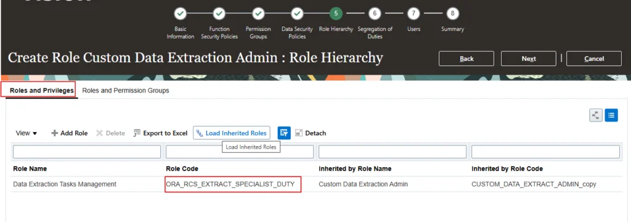Open step 7 Users

click(413, 14)
